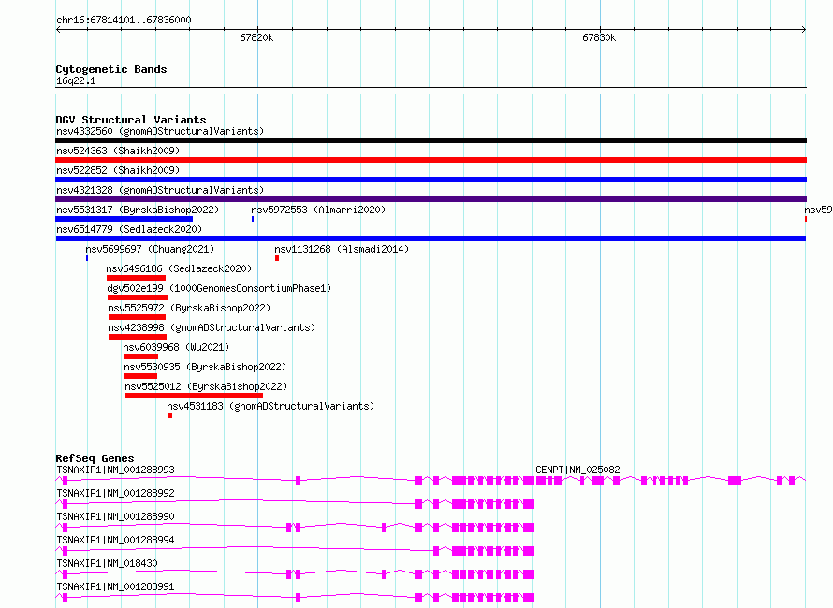Click the tiny nsv5972553 blue marker

(253, 219)
